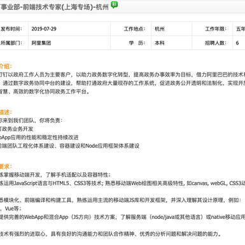This screenshot has height=245, width=245.
Task: Click the line ending 你将负责:
Action: 31,120
